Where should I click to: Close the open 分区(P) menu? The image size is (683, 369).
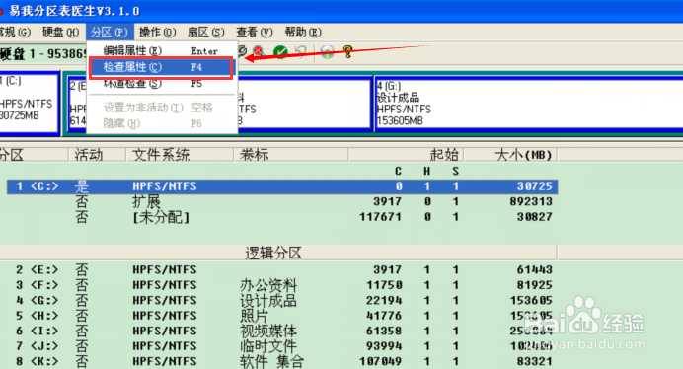(x=109, y=32)
